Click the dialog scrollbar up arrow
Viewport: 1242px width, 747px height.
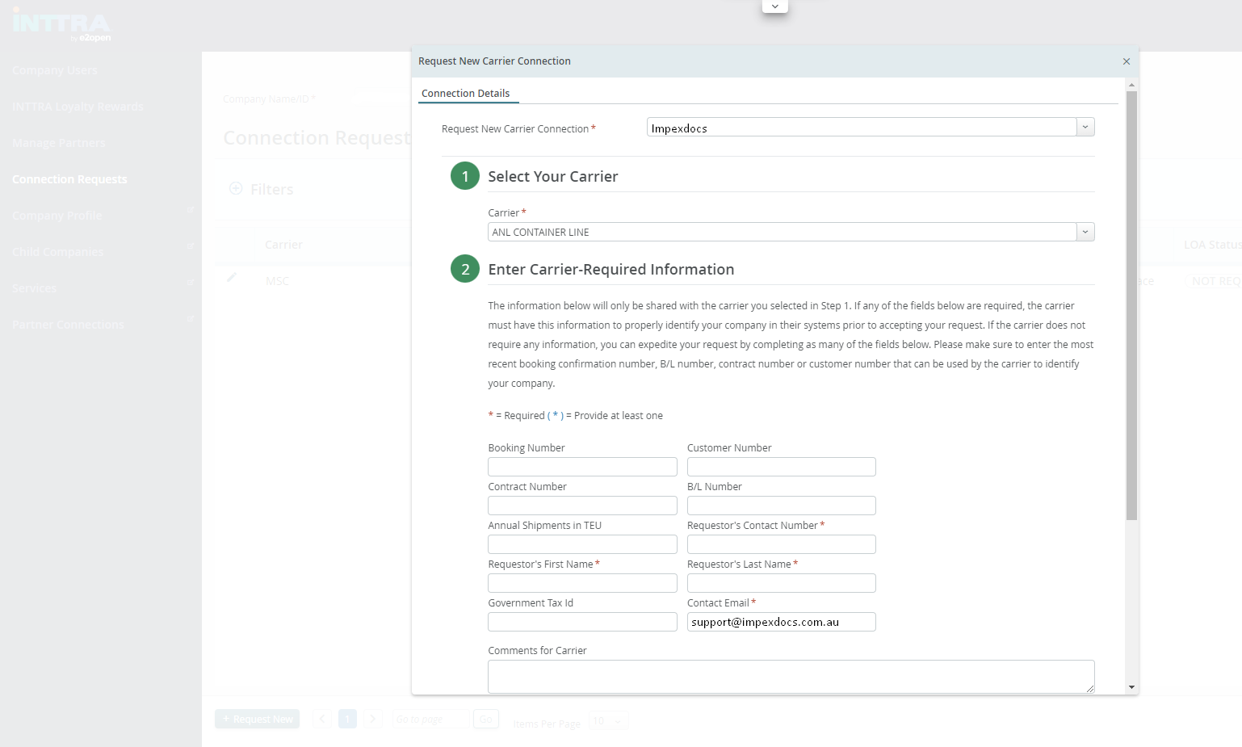1131,84
